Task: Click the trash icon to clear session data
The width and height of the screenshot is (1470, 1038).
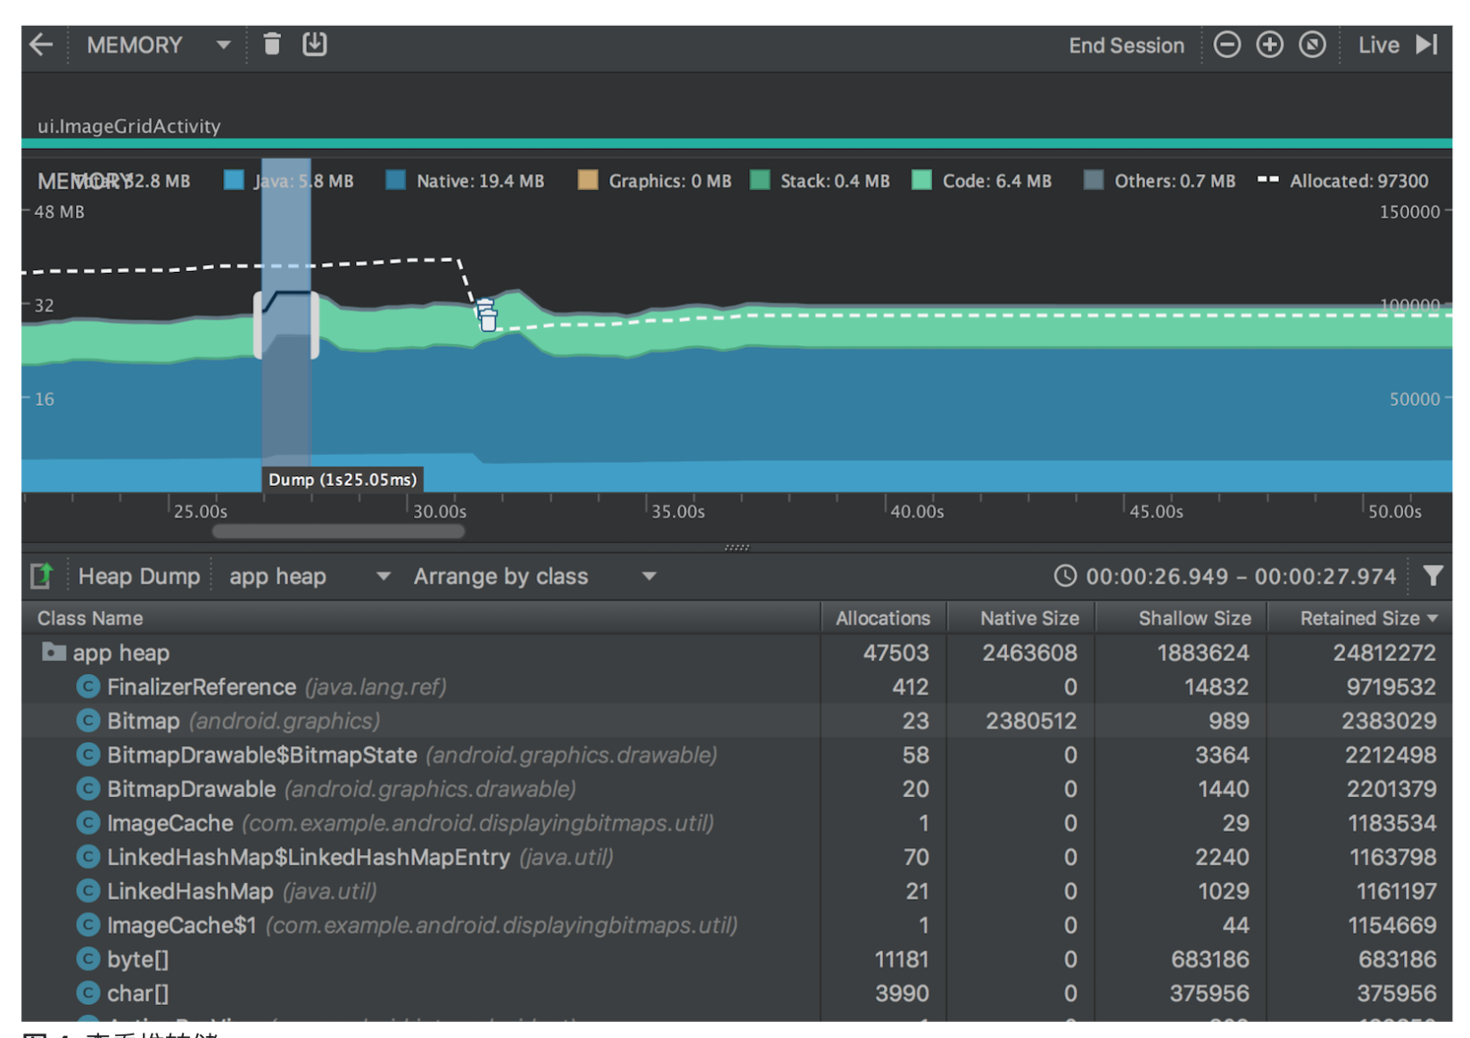Action: [x=272, y=43]
